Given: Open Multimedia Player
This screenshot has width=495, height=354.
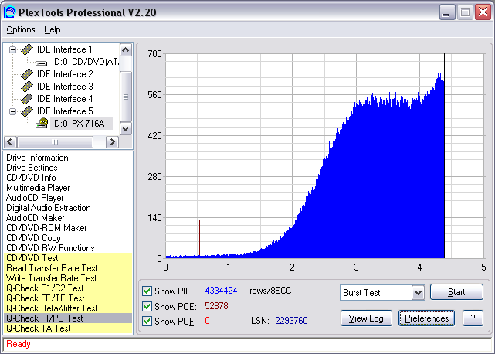Looking at the screenshot, I should point(38,188).
